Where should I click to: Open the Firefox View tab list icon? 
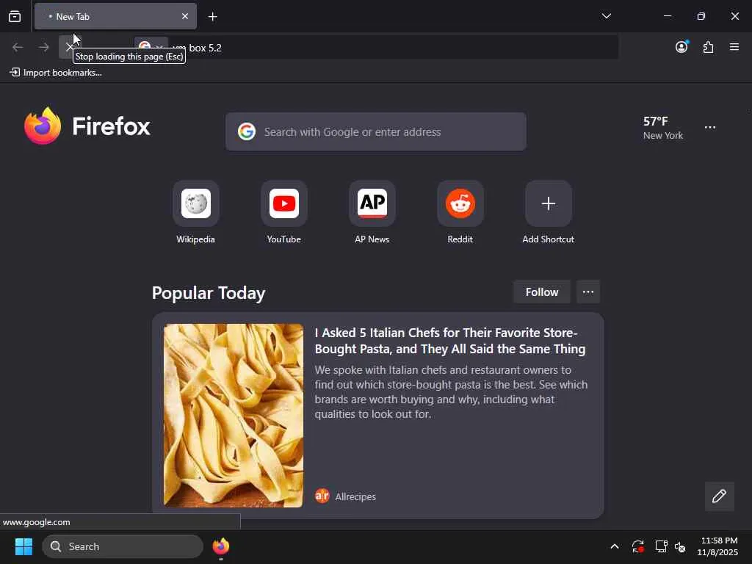15,16
